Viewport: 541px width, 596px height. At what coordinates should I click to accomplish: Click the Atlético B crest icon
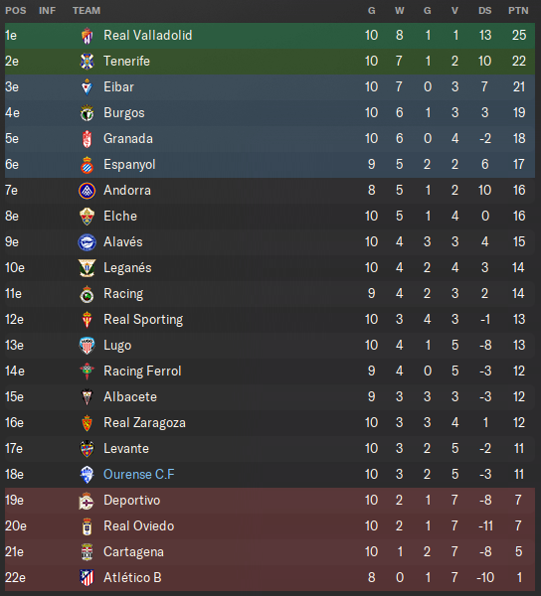pos(87,578)
